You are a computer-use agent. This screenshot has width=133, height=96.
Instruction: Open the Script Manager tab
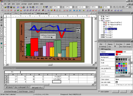(26, 91)
